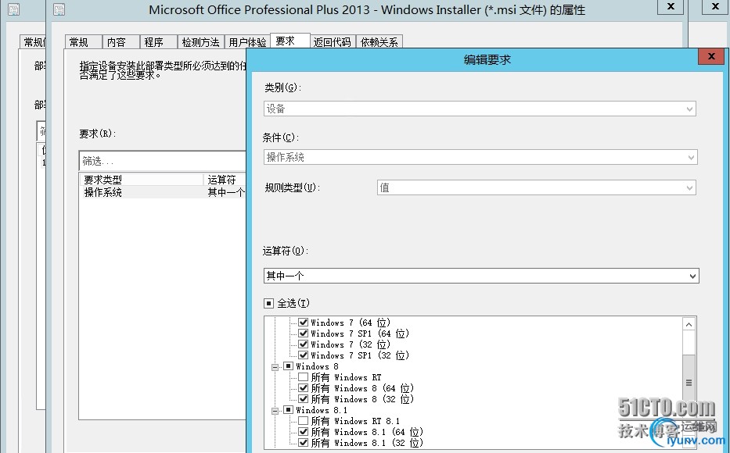Uncheck 所有 Windows 8 (32 位)

[303, 399]
